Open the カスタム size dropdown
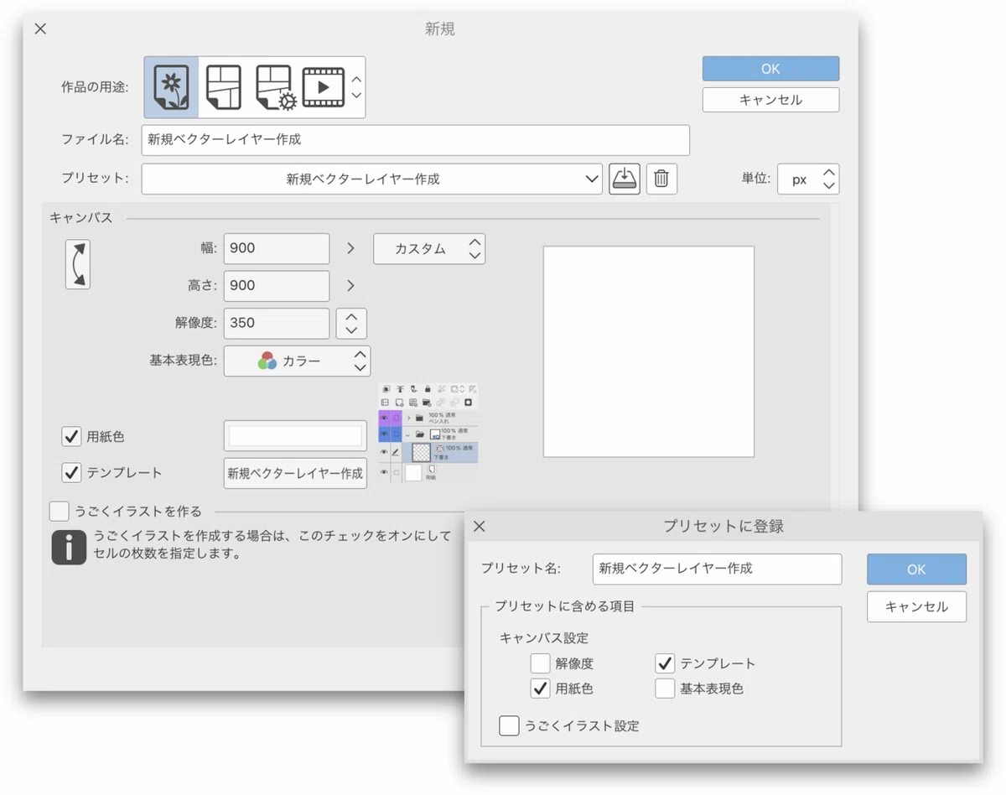This screenshot has height=795, width=1006. 429,249
